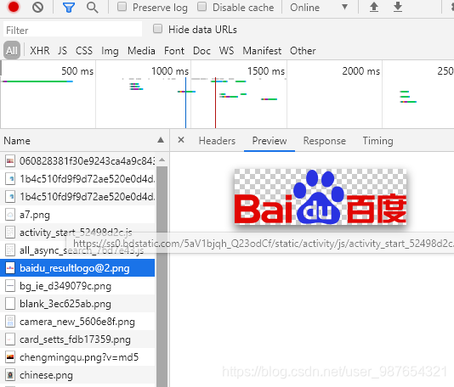Image resolution: width=454 pixels, height=387 pixels.
Task: Click the red Load event marker in timeline
Action: tap(215, 103)
